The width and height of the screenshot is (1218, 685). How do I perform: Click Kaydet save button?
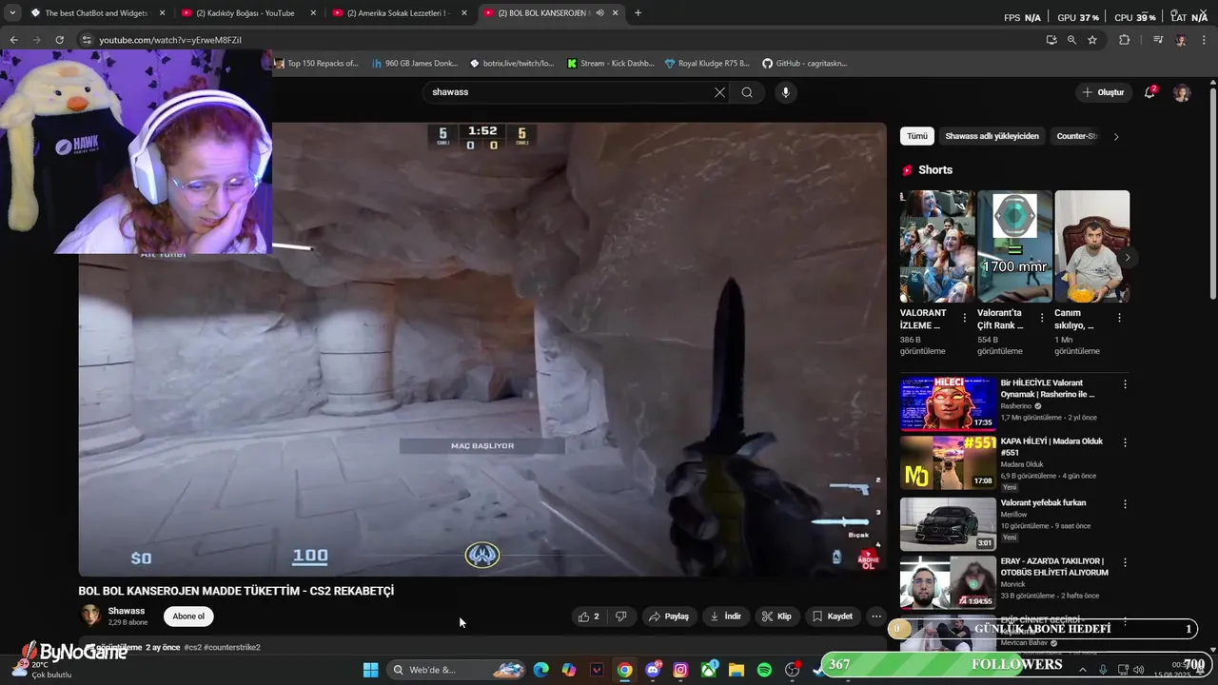[x=833, y=616]
